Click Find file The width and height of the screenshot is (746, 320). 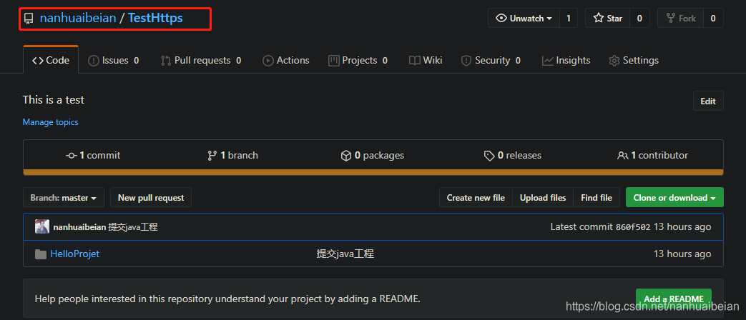597,198
